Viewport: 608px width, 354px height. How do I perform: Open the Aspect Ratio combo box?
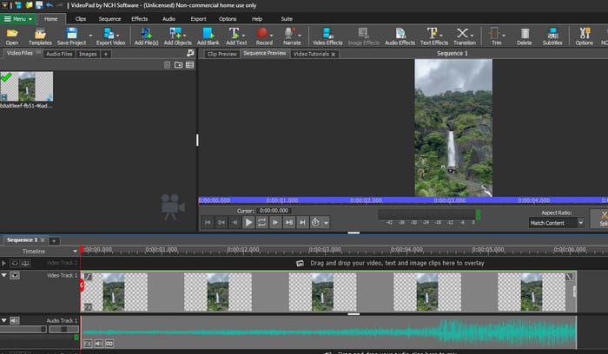557,223
